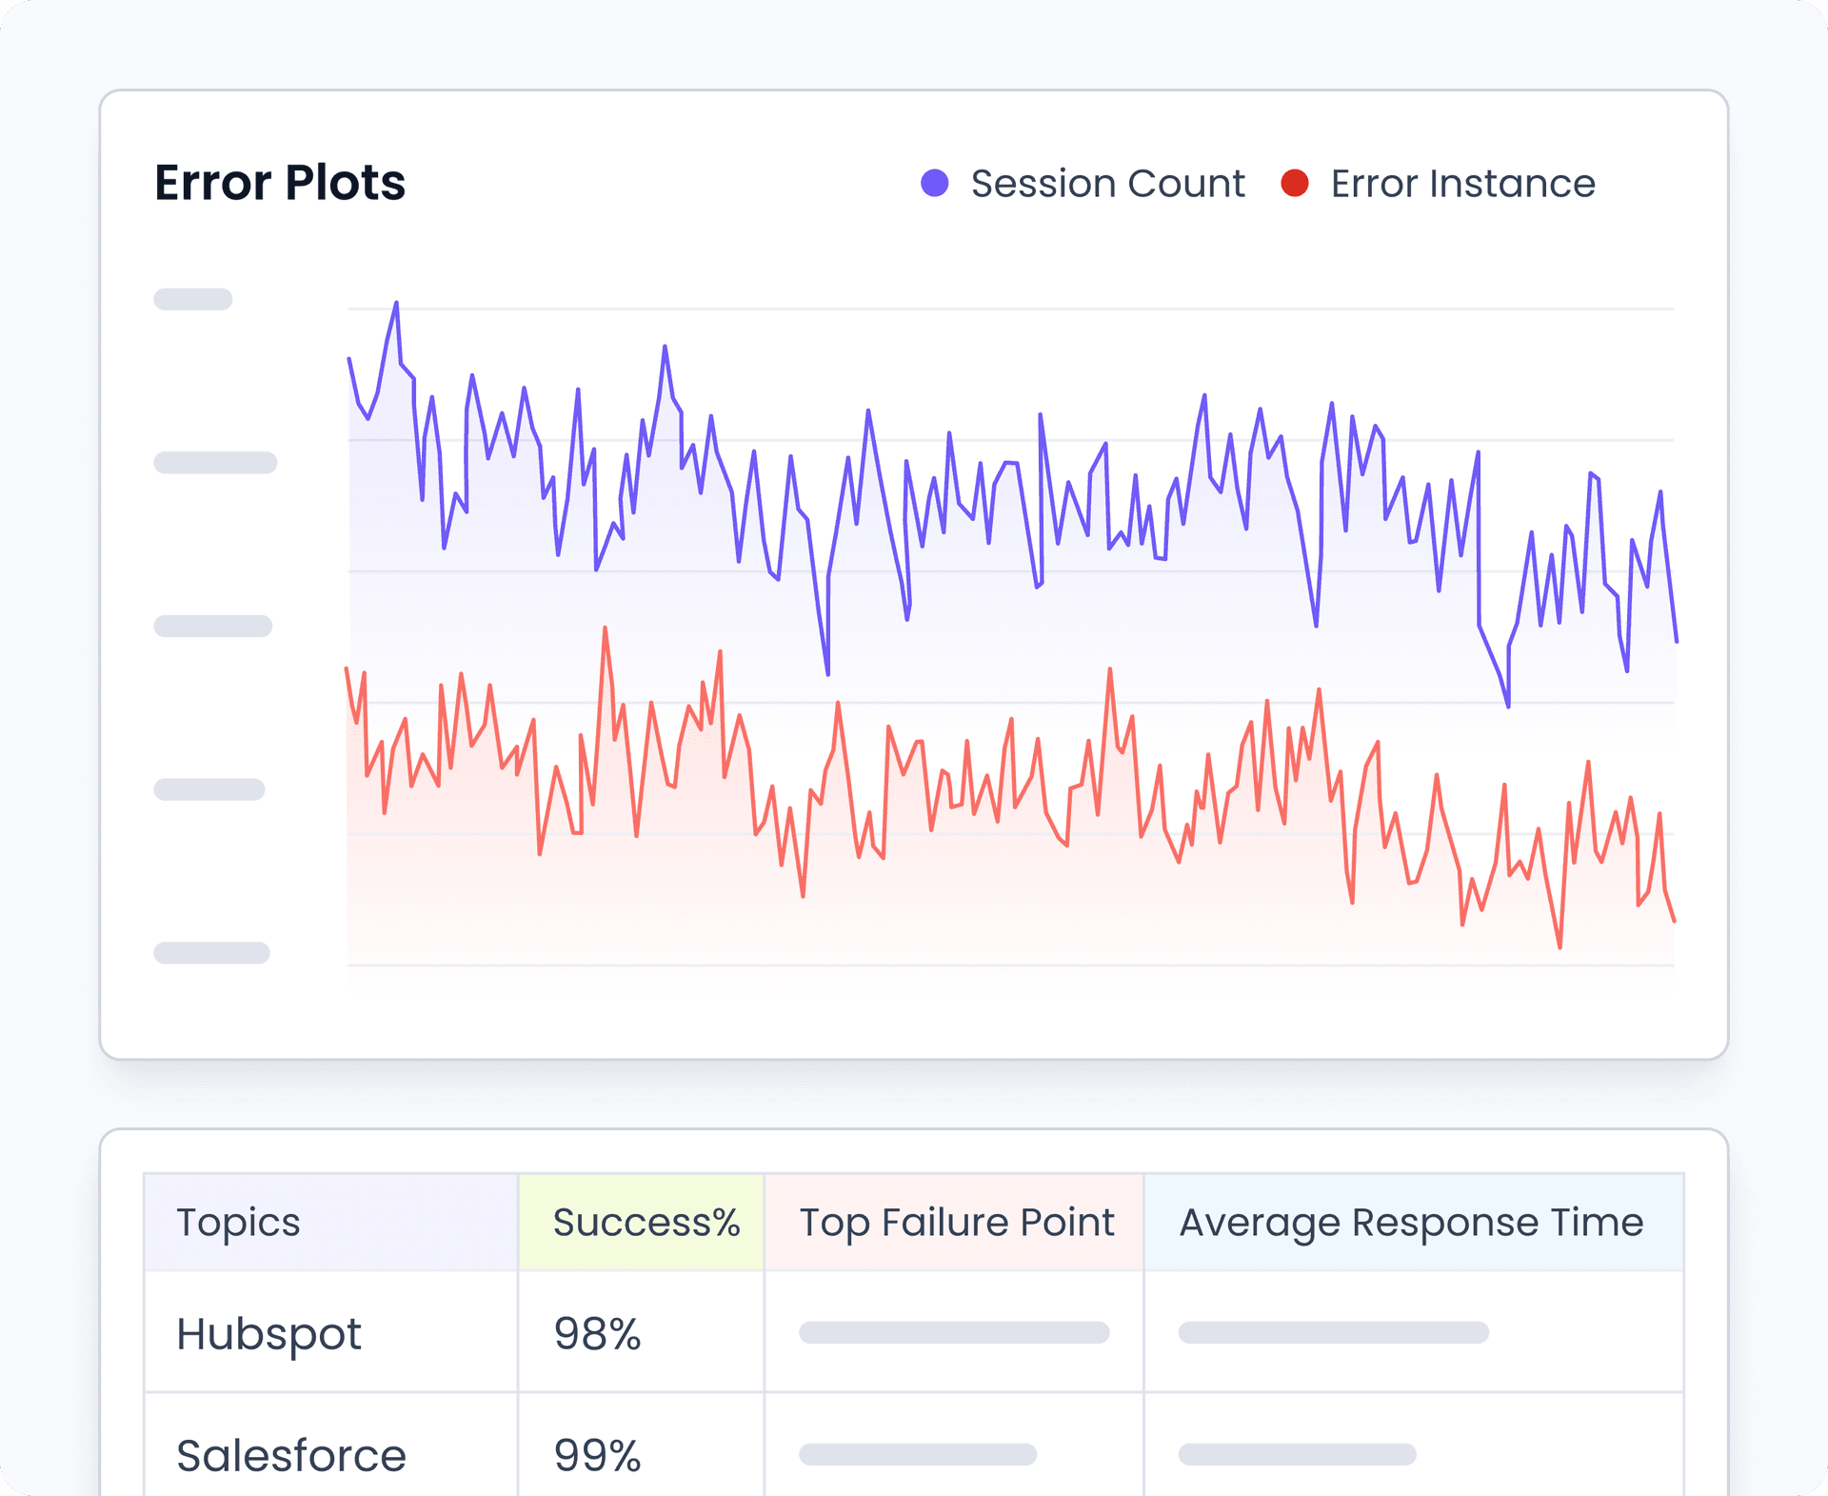Screen dimensions: 1828x1496
Task: Open the Average Response Time column header
Action: click(x=1411, y=1223)
